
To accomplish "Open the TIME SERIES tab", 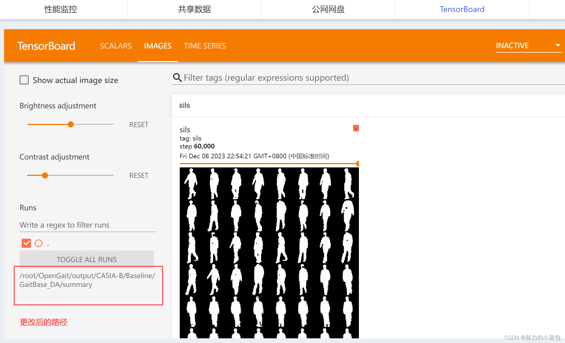I will pyautogui.click(x=205, y=46).
